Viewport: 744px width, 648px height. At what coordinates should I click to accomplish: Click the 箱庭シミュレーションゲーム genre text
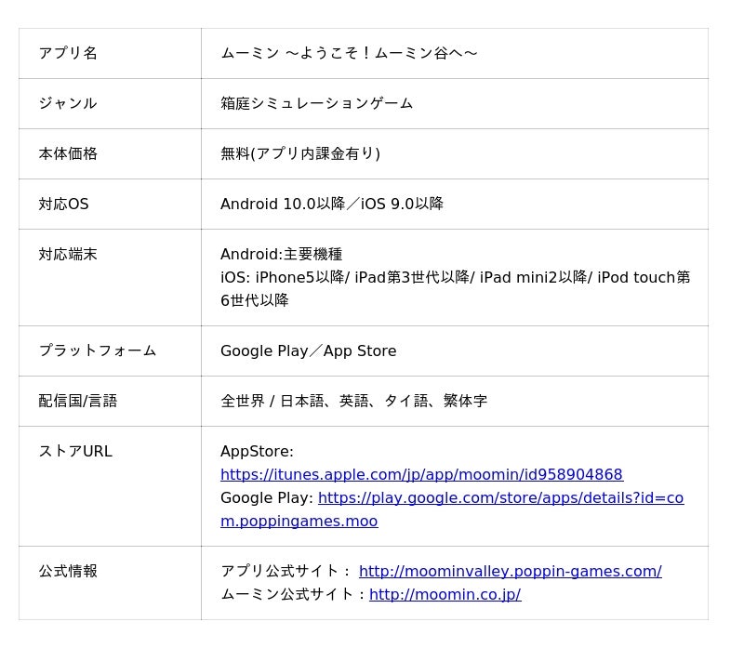pyautogui.click(x=317, y=103)
